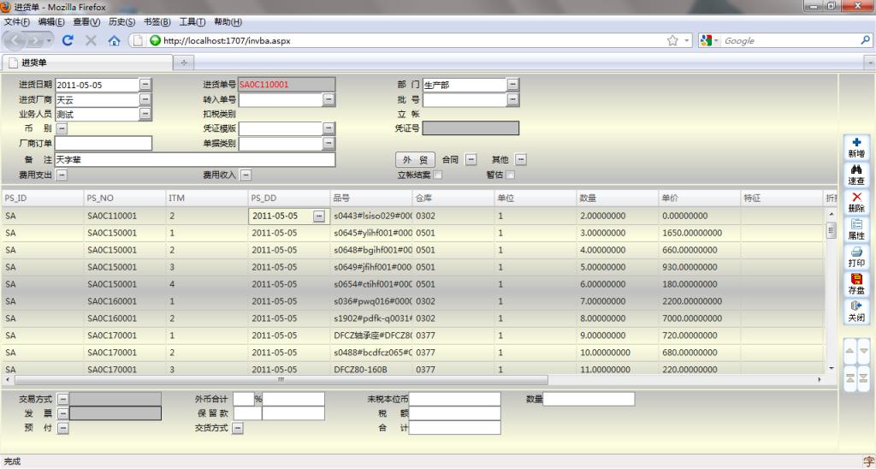Open the 历史(S) menu
The height and width of the screenshot is (469, 876).
[x=121, y=21]
